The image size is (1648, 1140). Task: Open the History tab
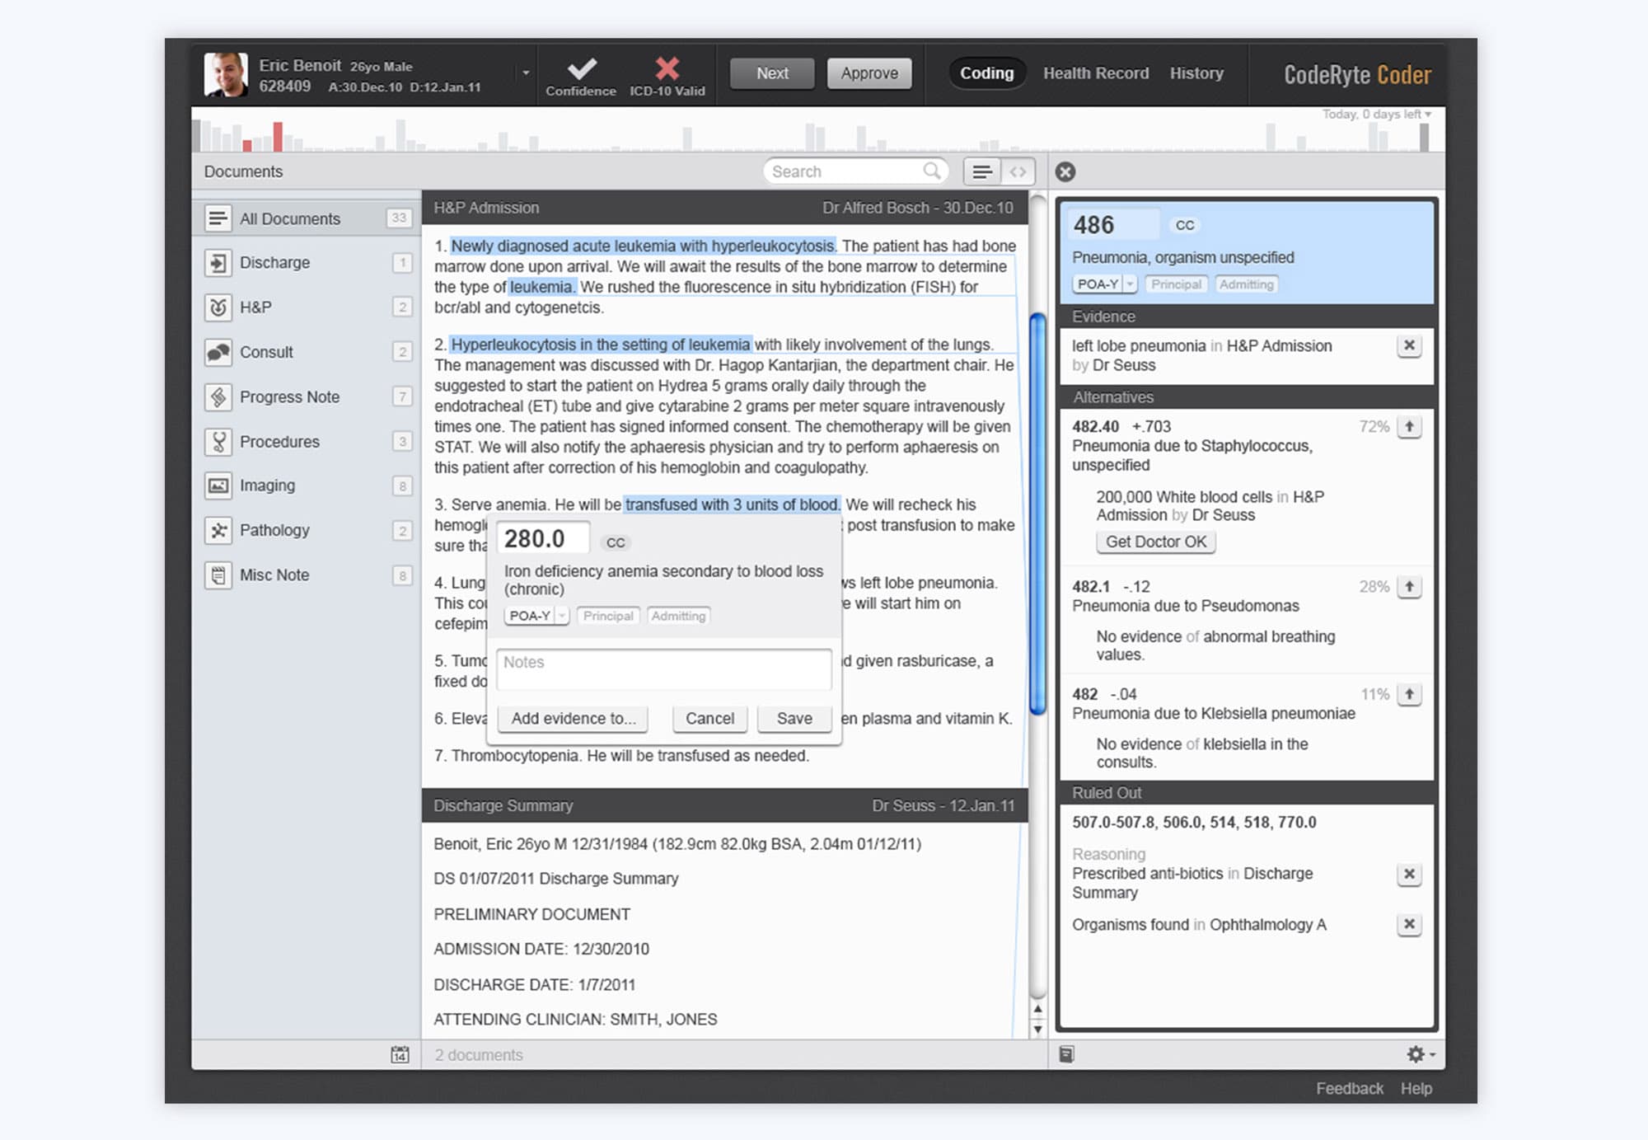pyautogui.click(x=1196, y=73)
